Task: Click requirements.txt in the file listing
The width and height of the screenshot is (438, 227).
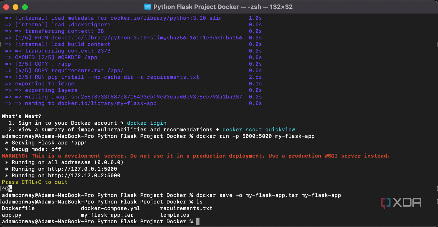Action: 186,208
